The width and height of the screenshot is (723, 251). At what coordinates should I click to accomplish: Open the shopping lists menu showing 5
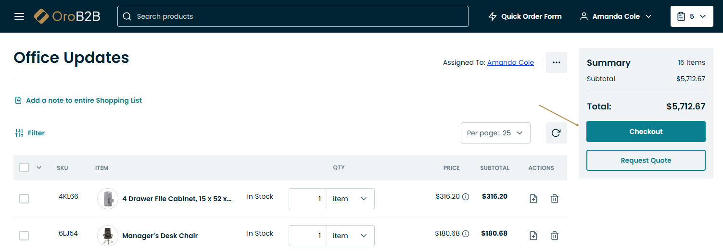pos(692,16)
